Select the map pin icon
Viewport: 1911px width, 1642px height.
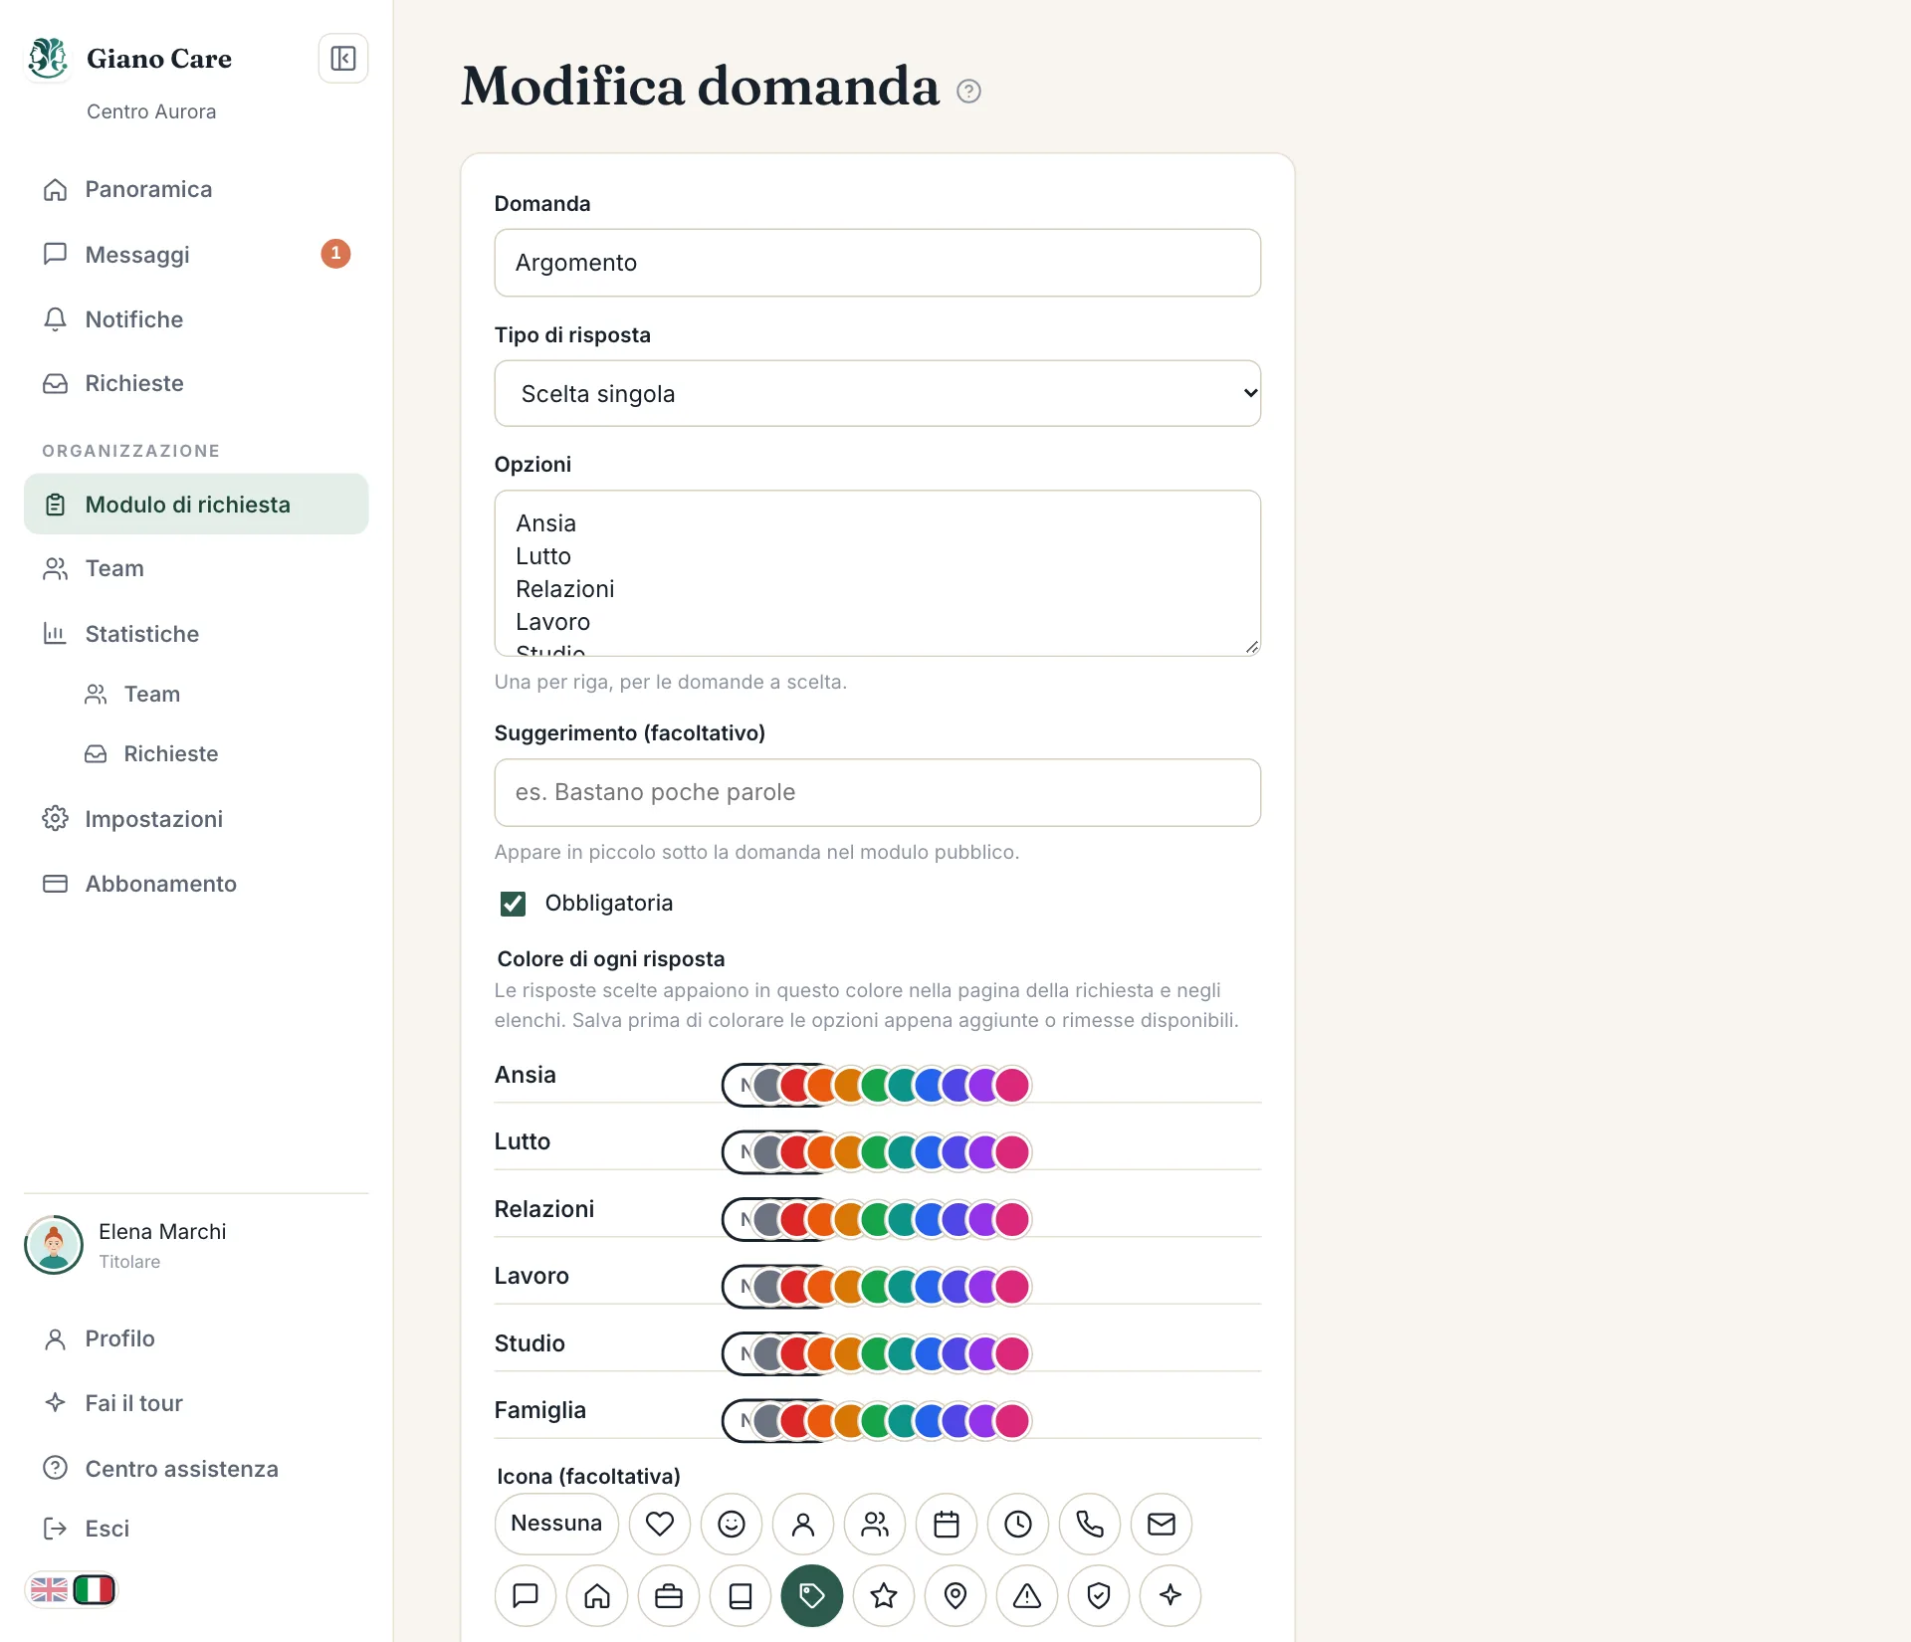955,1595
